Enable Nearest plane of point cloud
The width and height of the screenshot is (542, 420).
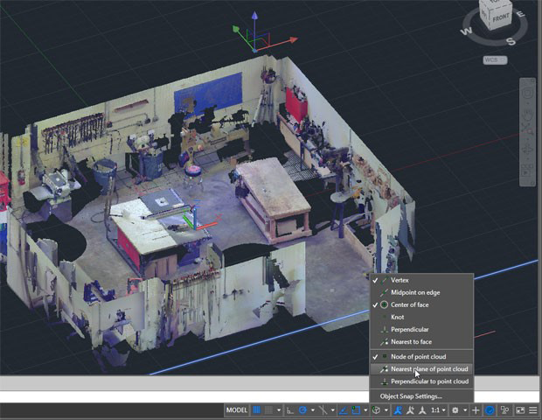coord(421,369)
